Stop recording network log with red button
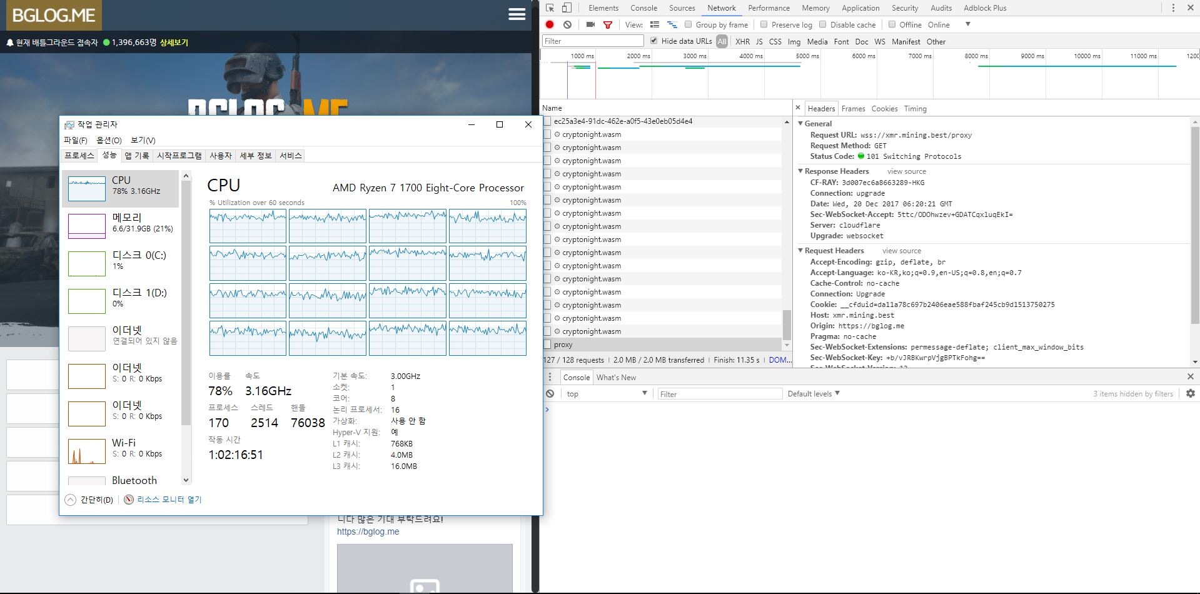1200x594 pixels. (x=550, y=24)
